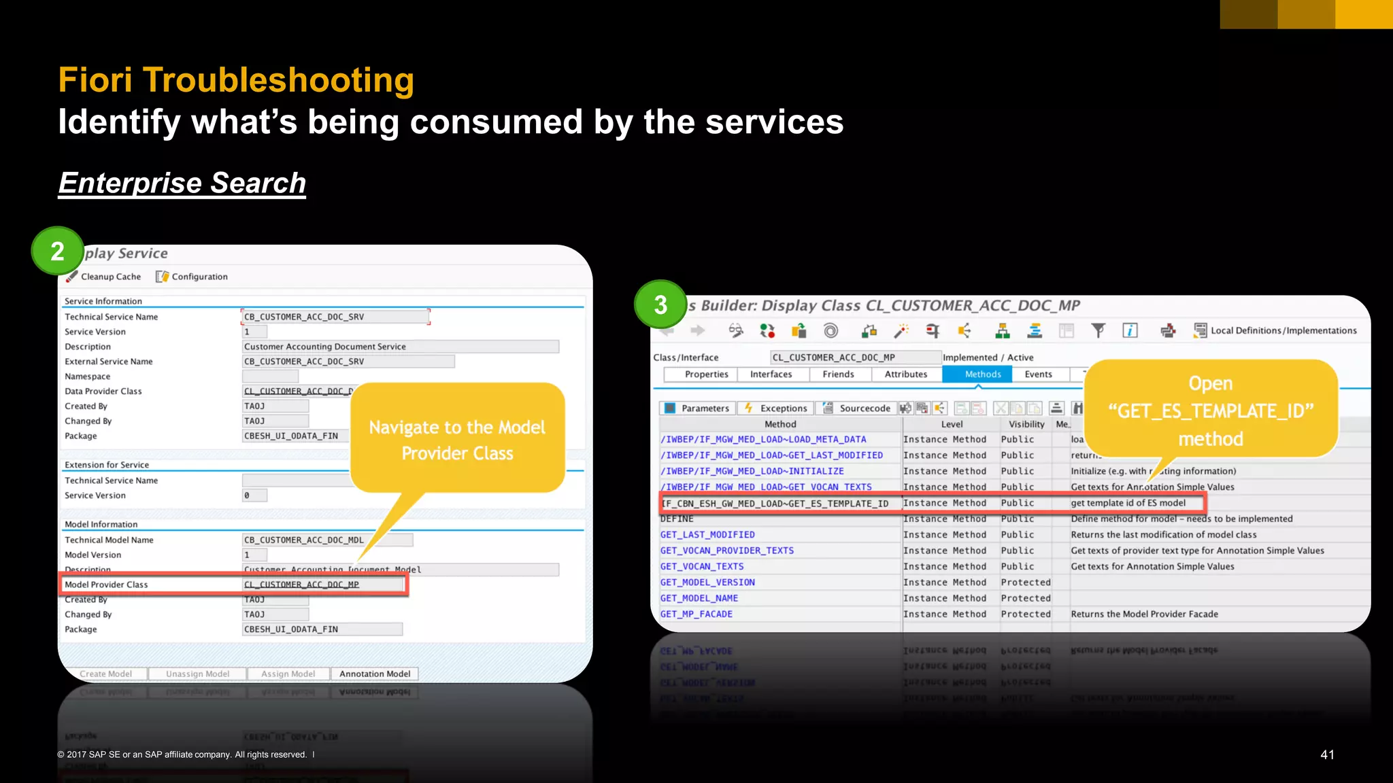Click the Parameters button
This screenshot has height=783, width=1393.
pyautogui.click(x=697, y=408)
